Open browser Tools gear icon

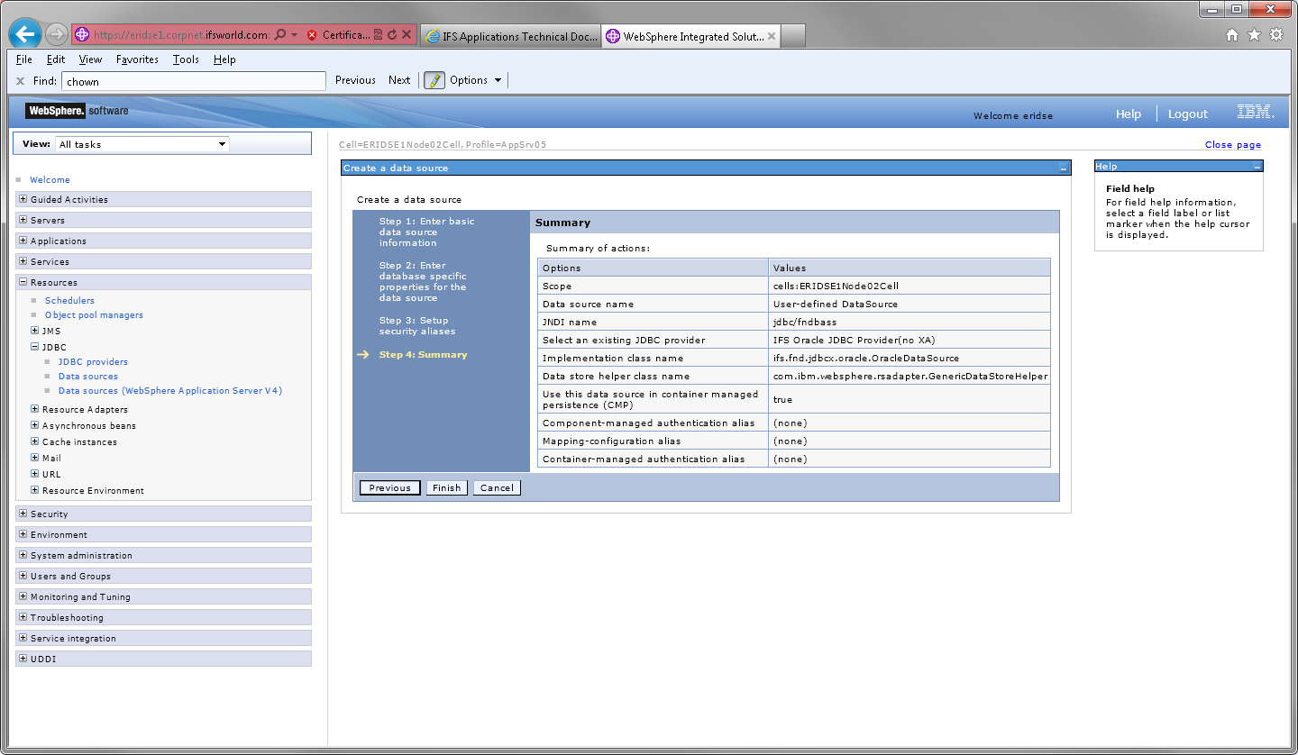[1275, 35]
